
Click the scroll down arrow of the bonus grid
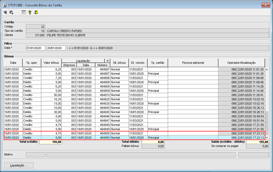pyautogui.click(x=267, y=138)
